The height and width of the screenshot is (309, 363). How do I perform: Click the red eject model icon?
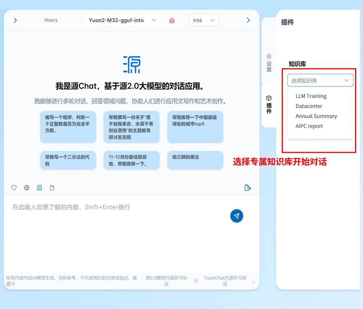172,20
